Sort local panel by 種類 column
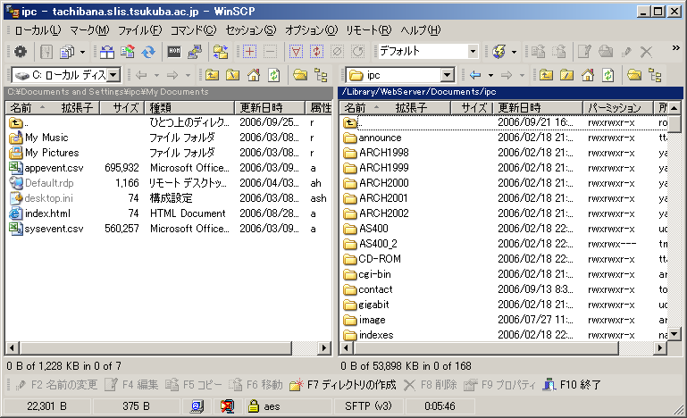 [x=189, y=108]
